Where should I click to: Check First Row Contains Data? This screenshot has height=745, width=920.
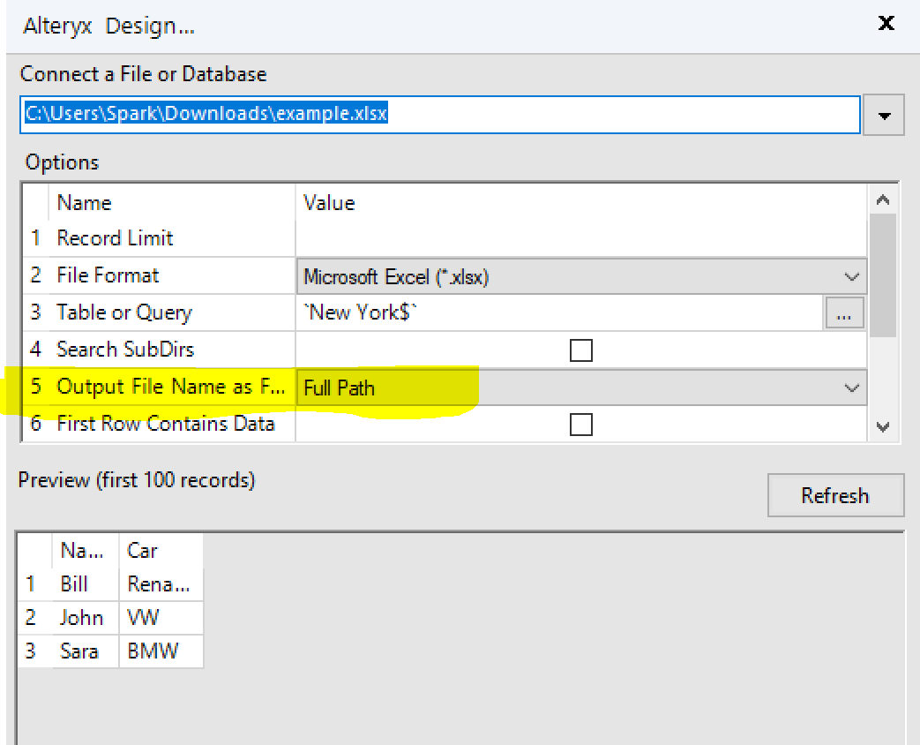coord(581,425)
